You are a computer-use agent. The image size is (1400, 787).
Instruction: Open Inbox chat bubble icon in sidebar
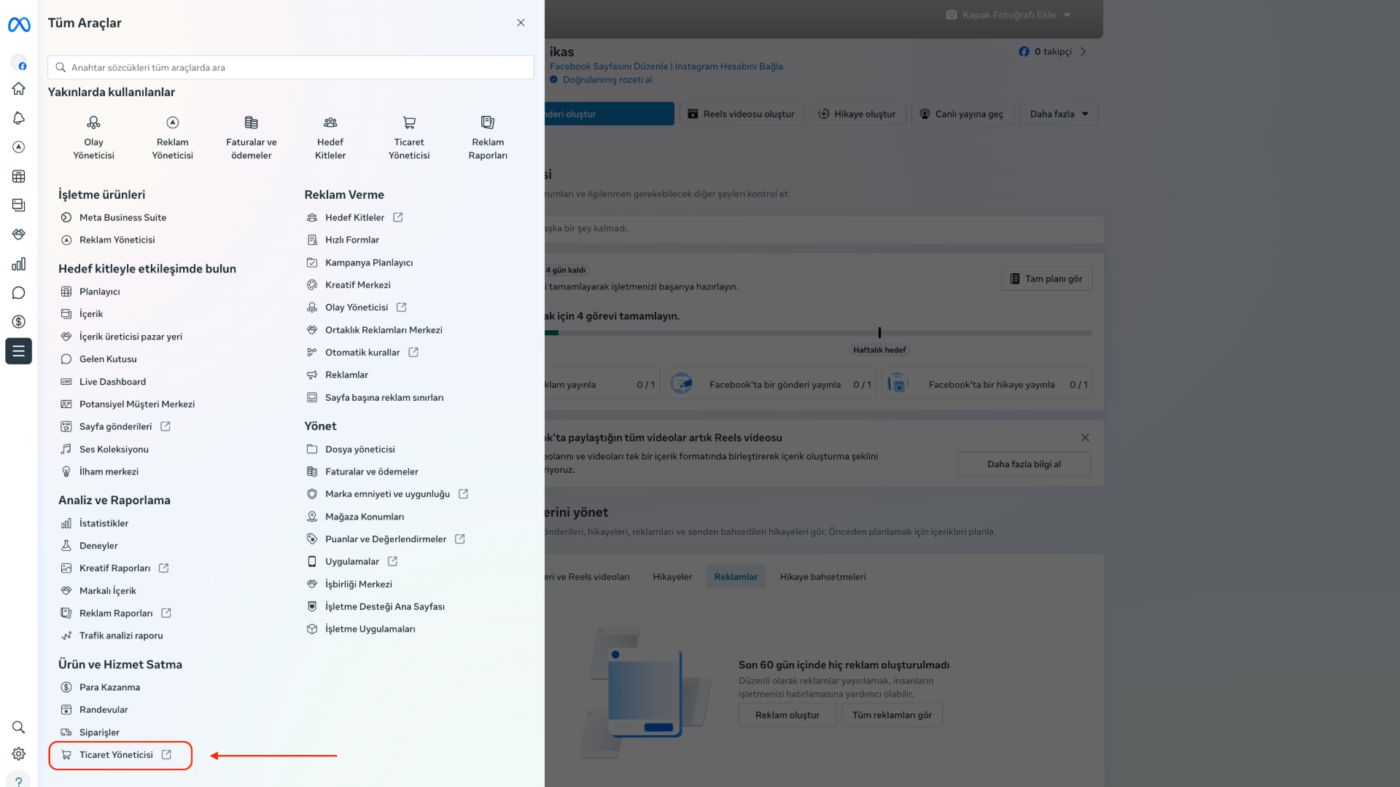point(19,293)
